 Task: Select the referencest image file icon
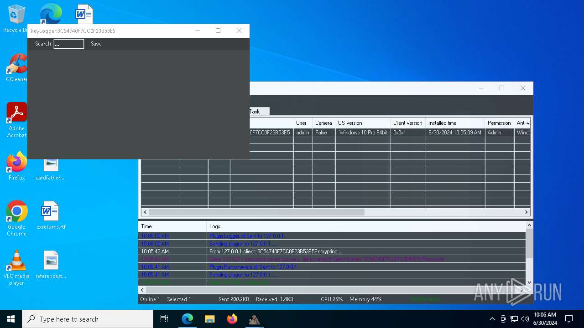pyautogui.click(x=51, y=265)
